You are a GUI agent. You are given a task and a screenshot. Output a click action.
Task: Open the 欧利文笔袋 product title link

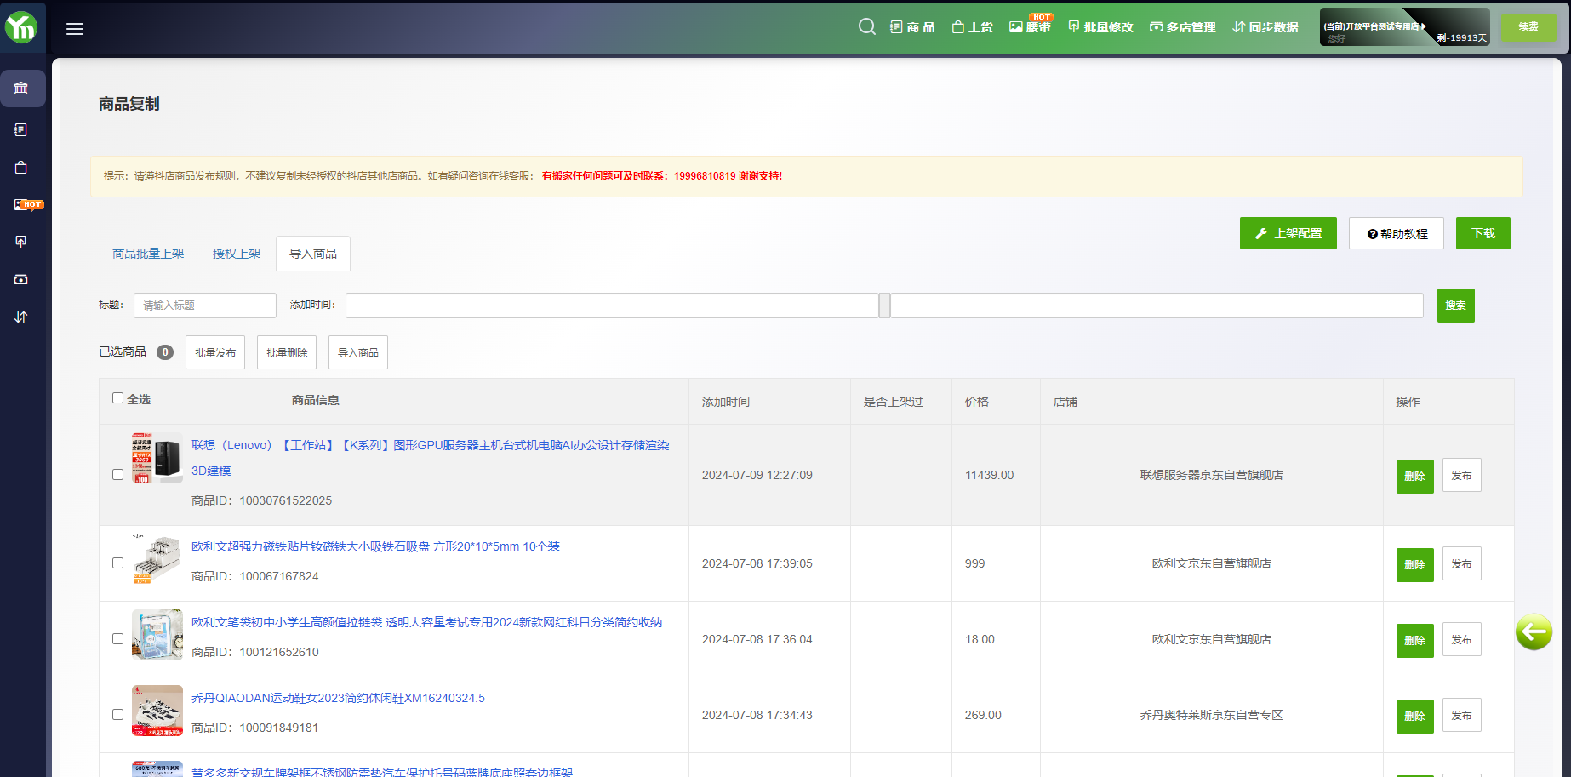pos(426,622)
